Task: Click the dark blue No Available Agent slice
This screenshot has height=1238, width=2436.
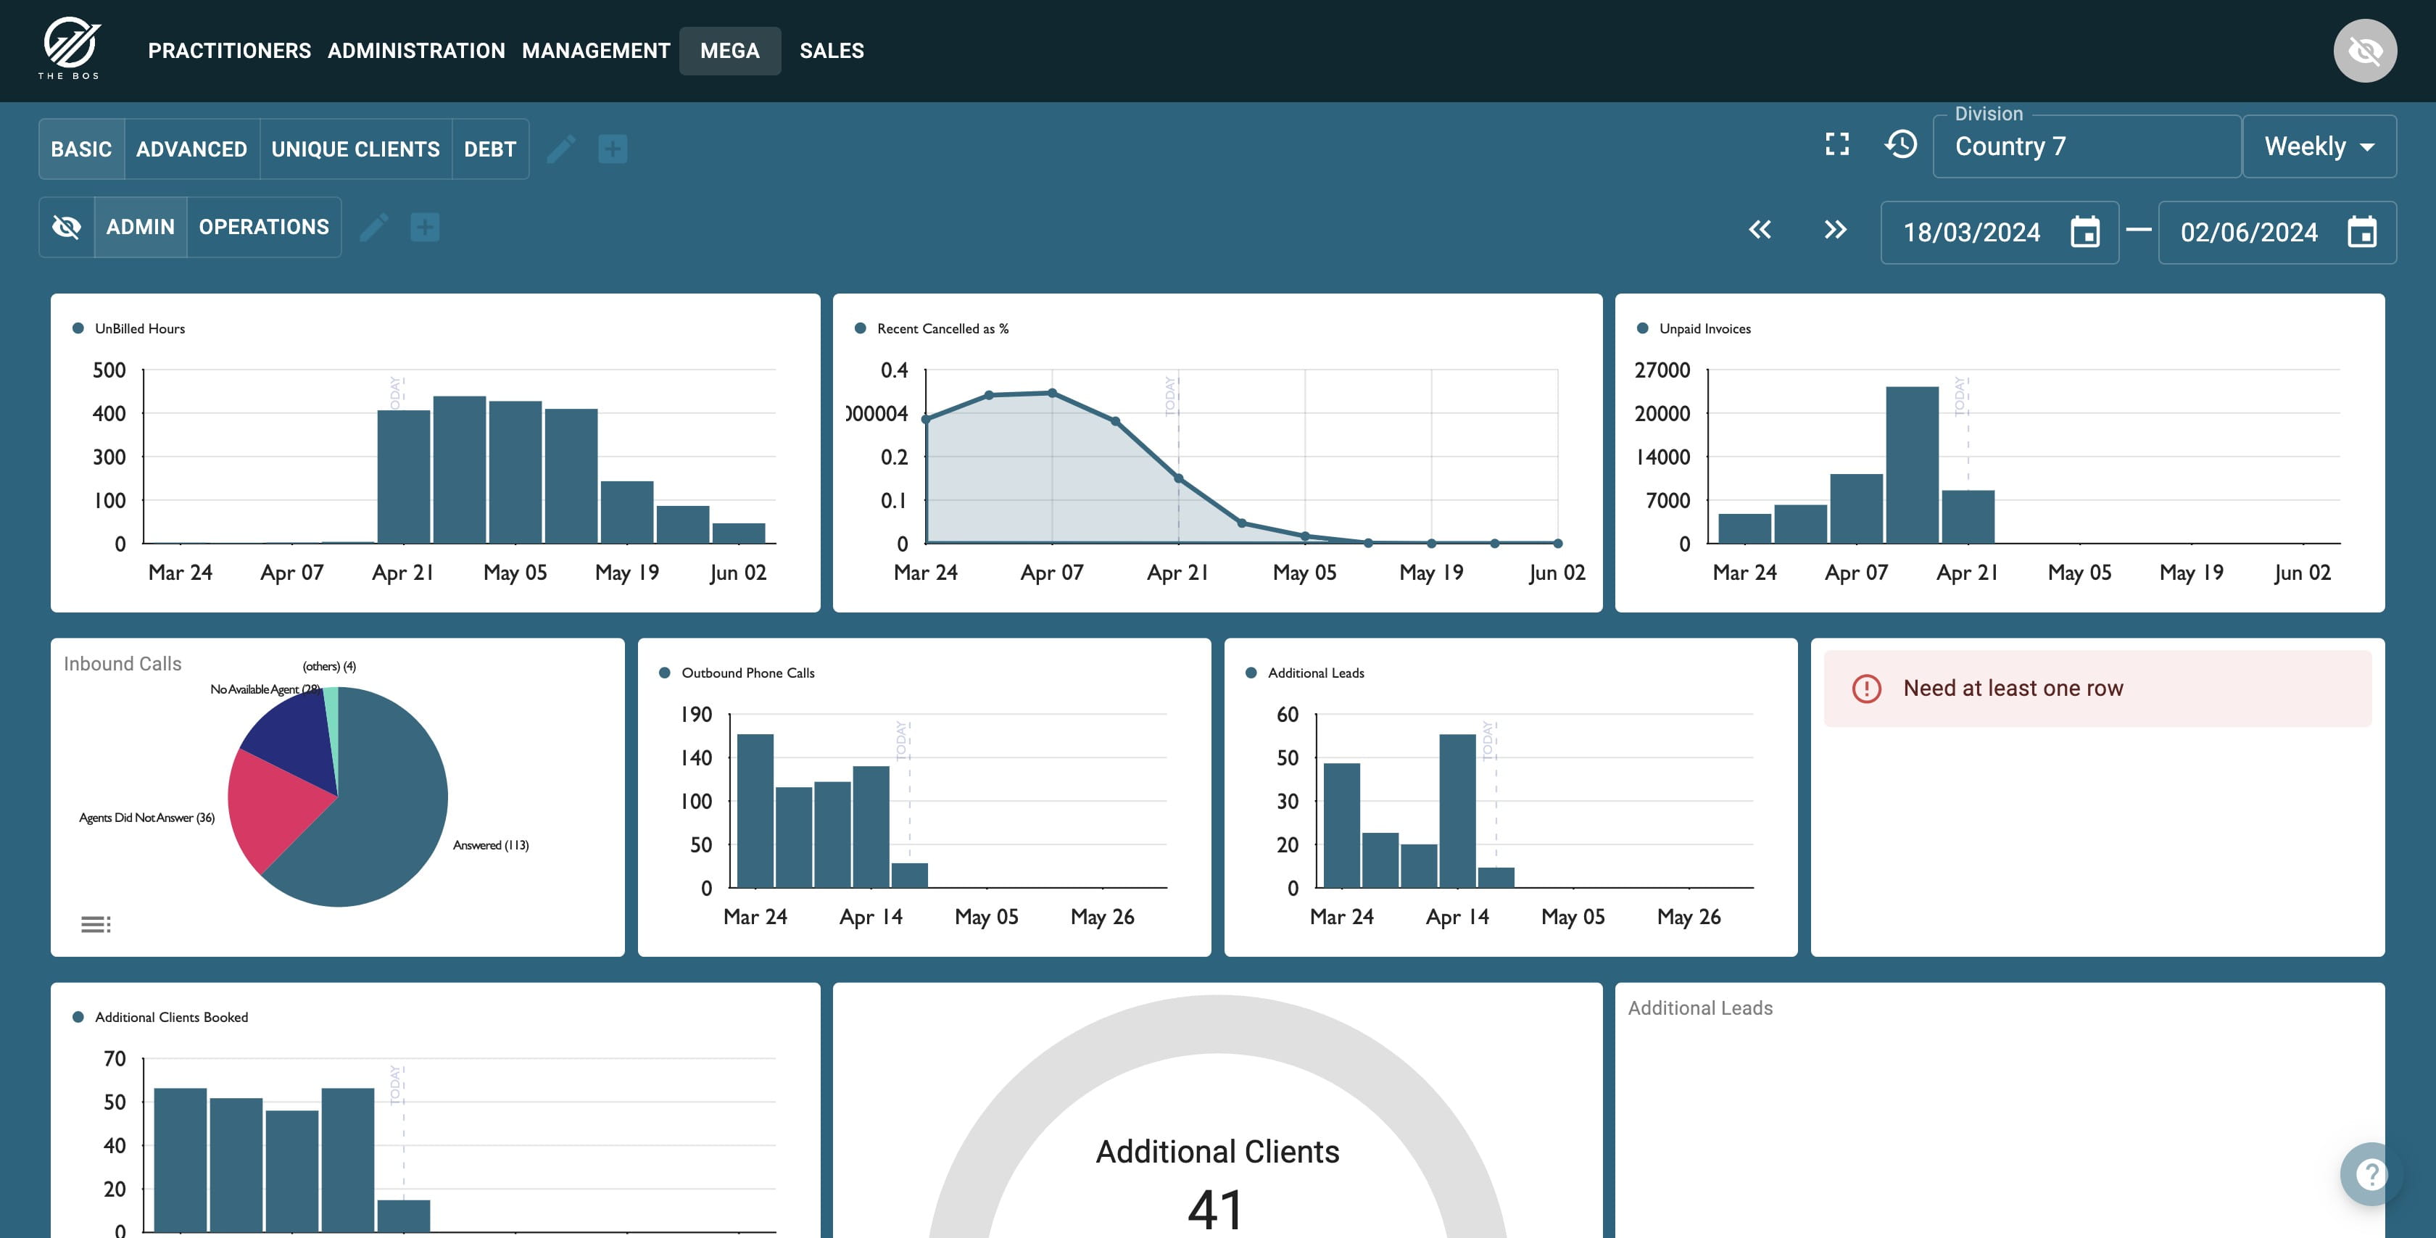Action: pyautogui.click(x=295, y=738)
